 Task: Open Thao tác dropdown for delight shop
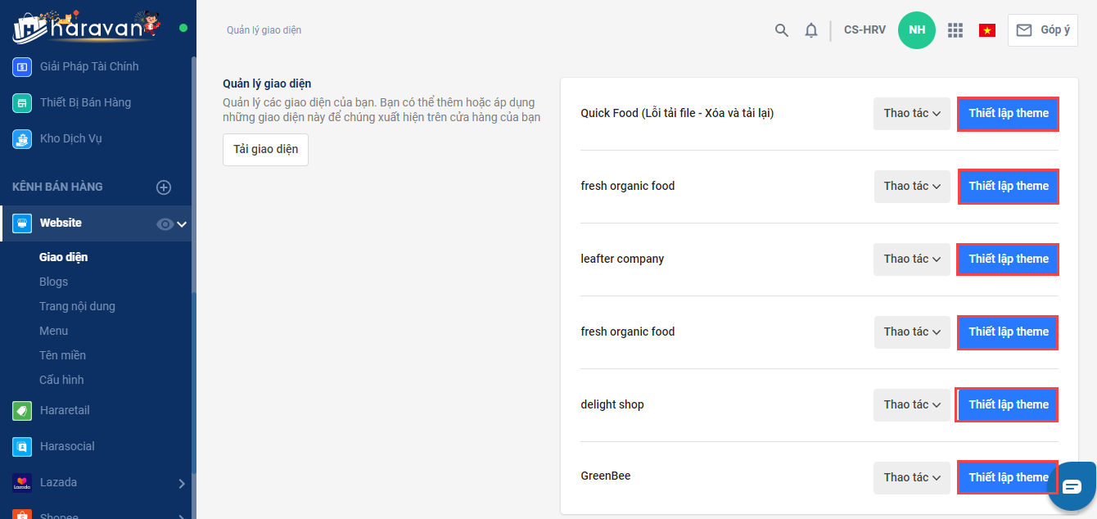(x=911, y=404)
